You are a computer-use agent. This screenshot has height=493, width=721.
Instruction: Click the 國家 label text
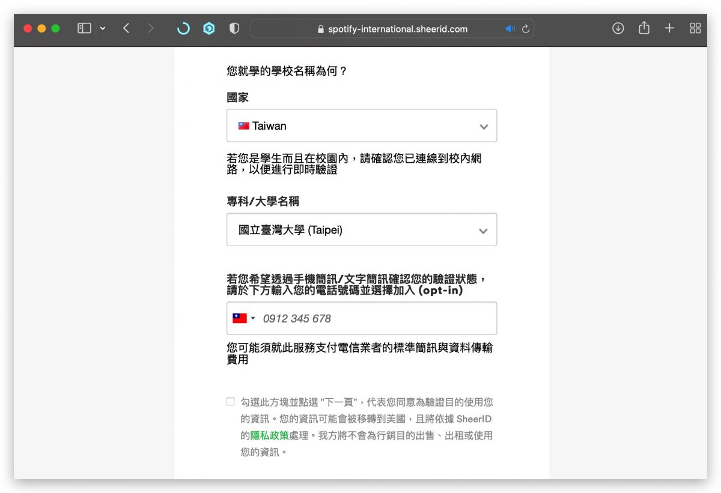[237, 97]
